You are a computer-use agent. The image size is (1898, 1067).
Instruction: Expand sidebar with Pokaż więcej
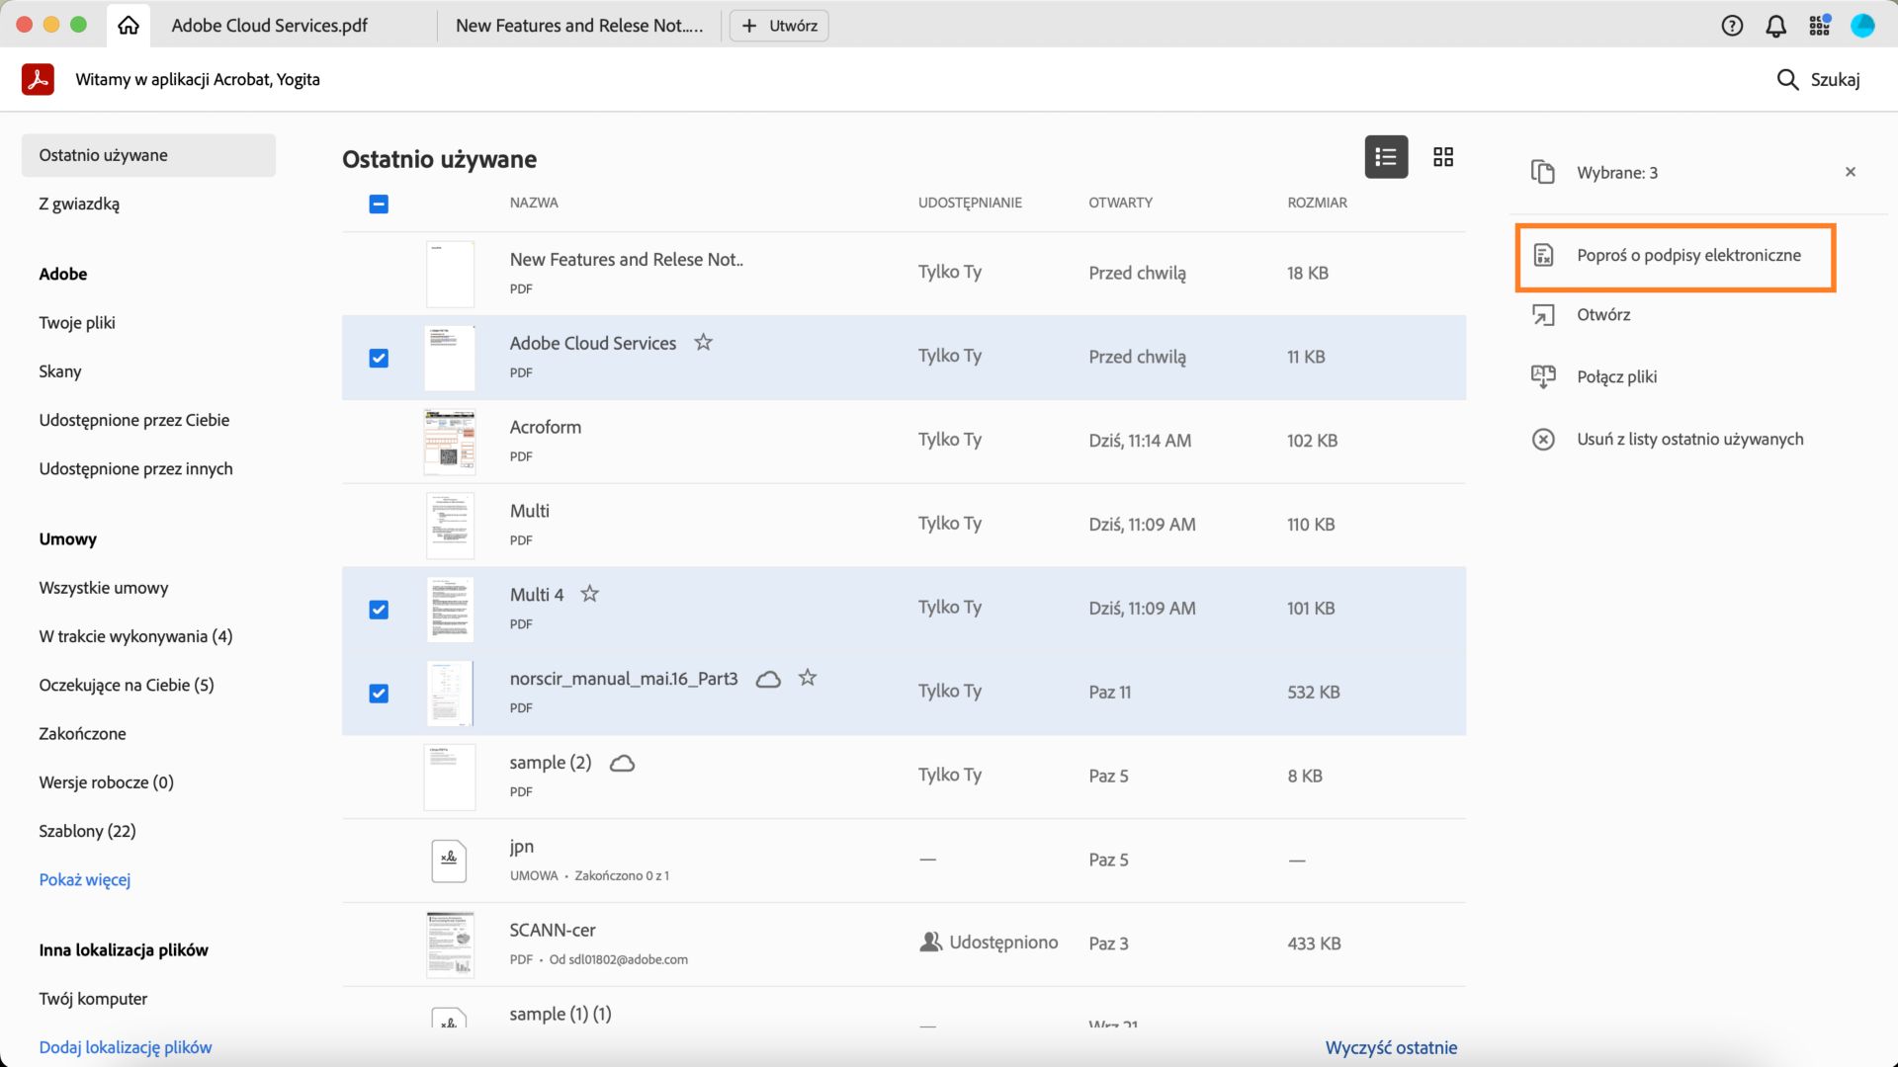[x=85, y=879]
